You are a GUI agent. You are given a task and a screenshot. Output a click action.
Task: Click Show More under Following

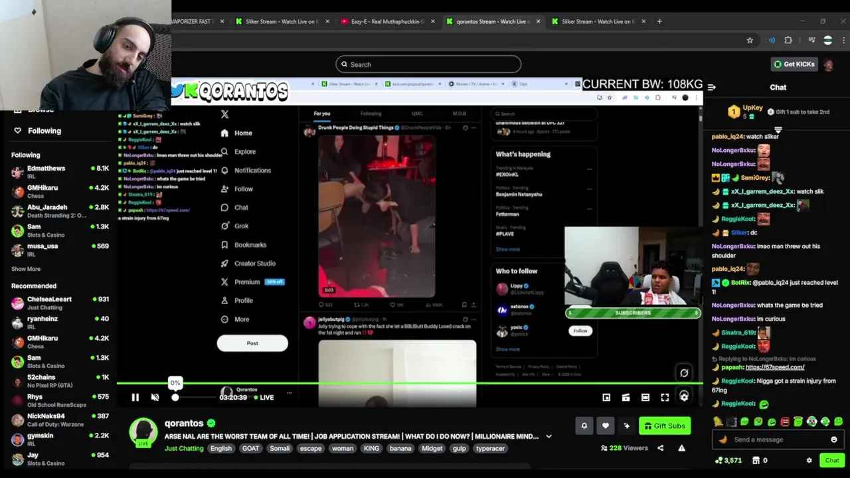26,269
